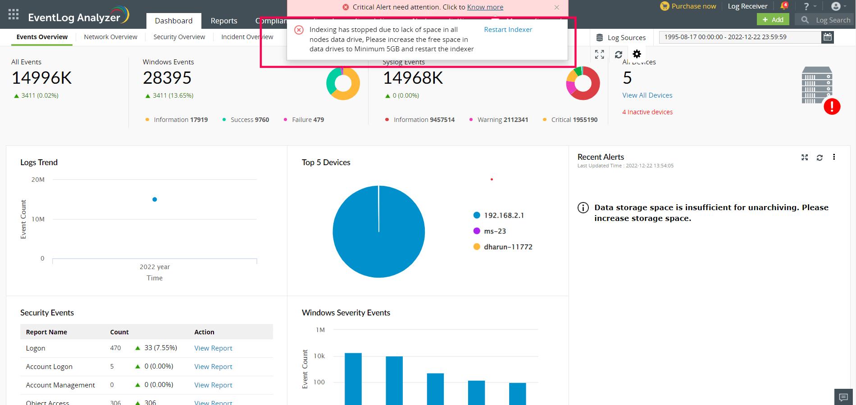The image size is (856, 405).
Task: Expand dashboard with the fullscreen arrows icon
Action: [599, 54]
